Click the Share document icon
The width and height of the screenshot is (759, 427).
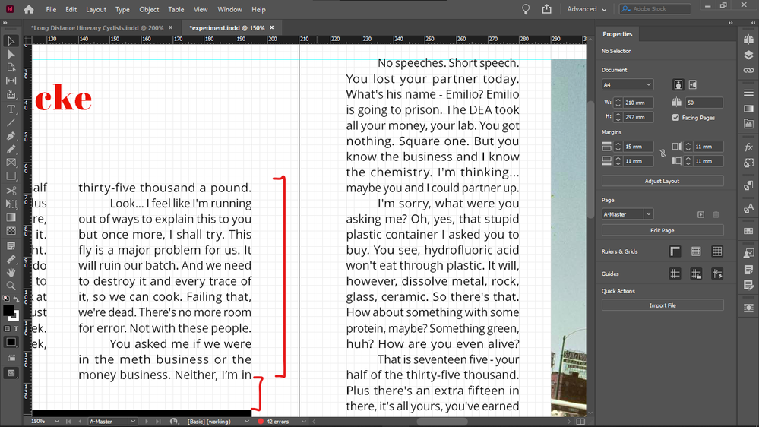(x=546, y=8)
